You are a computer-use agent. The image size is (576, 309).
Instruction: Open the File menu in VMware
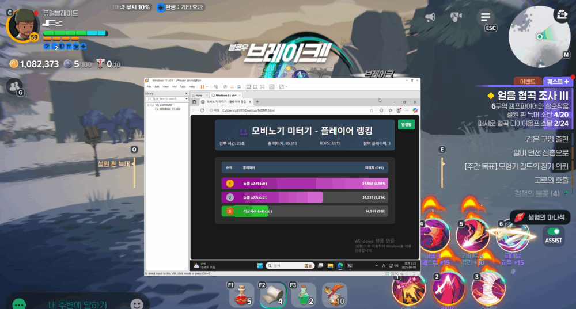tap(149, 87)
